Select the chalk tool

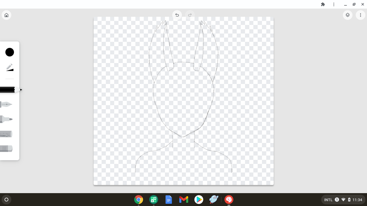coord(6,134)
